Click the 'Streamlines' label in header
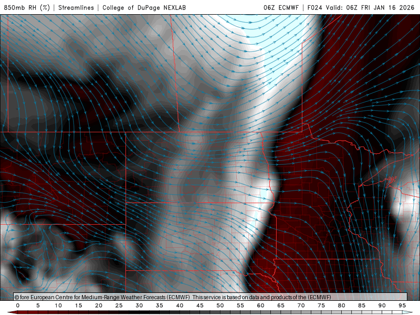This screenshot has width=420, height=315. click(76, 7)
